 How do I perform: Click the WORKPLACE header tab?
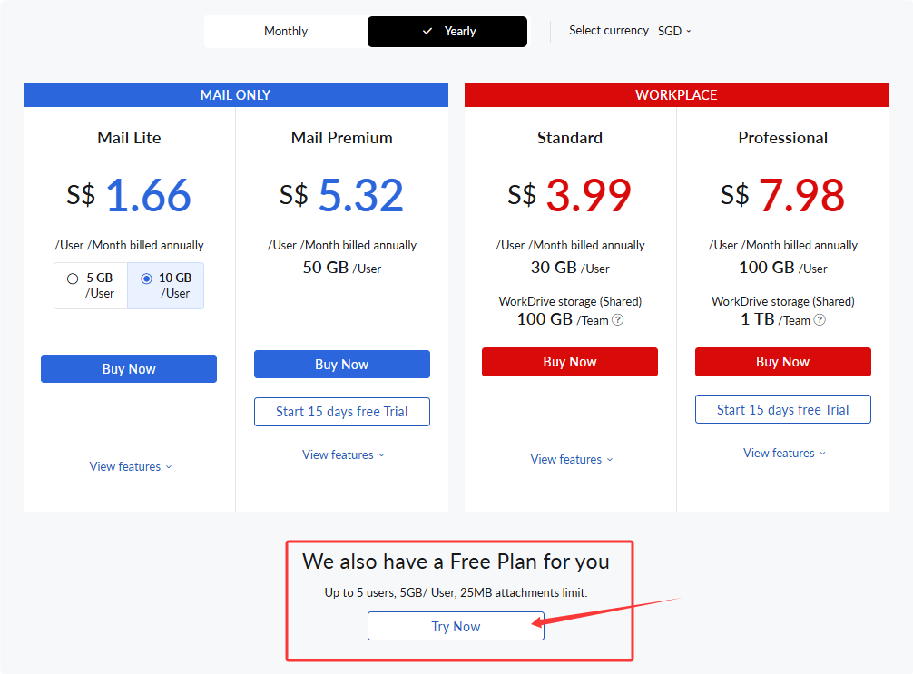(x=677, y=95)
